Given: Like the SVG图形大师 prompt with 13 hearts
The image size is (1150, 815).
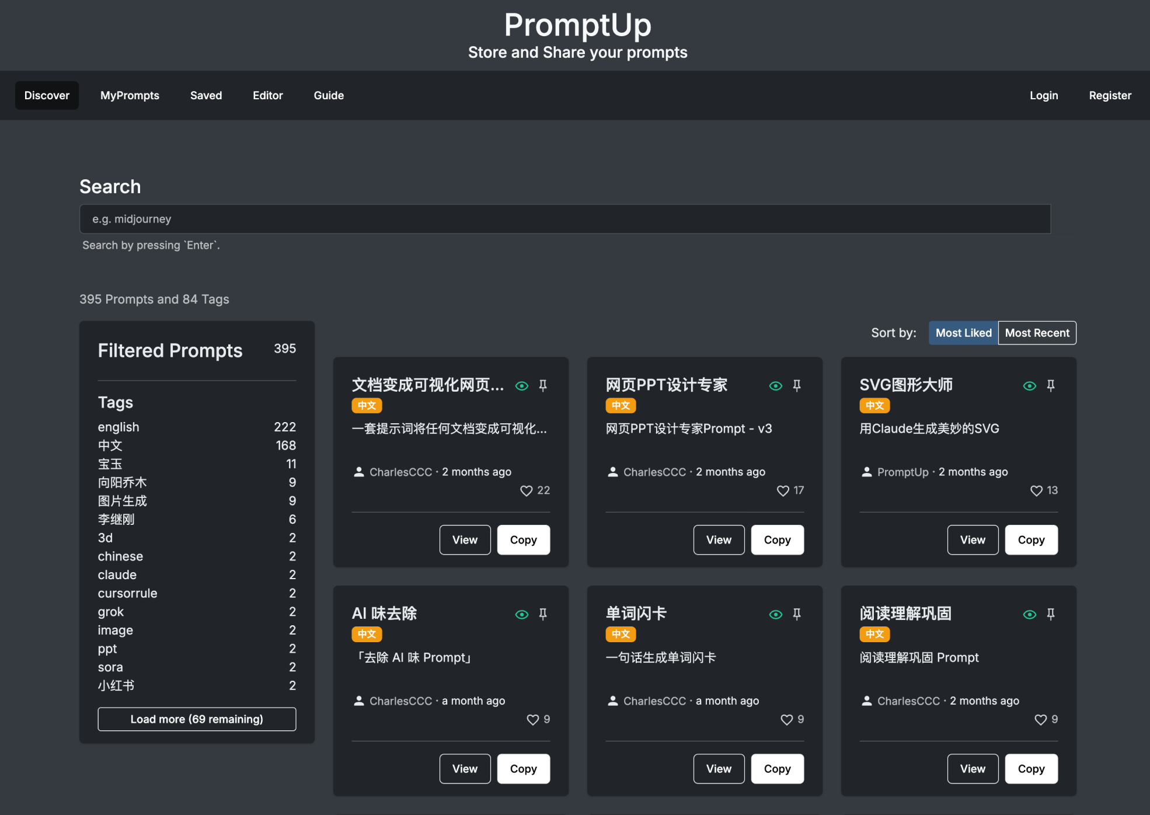Looking at the screenshot, I should coord(1037,491).
